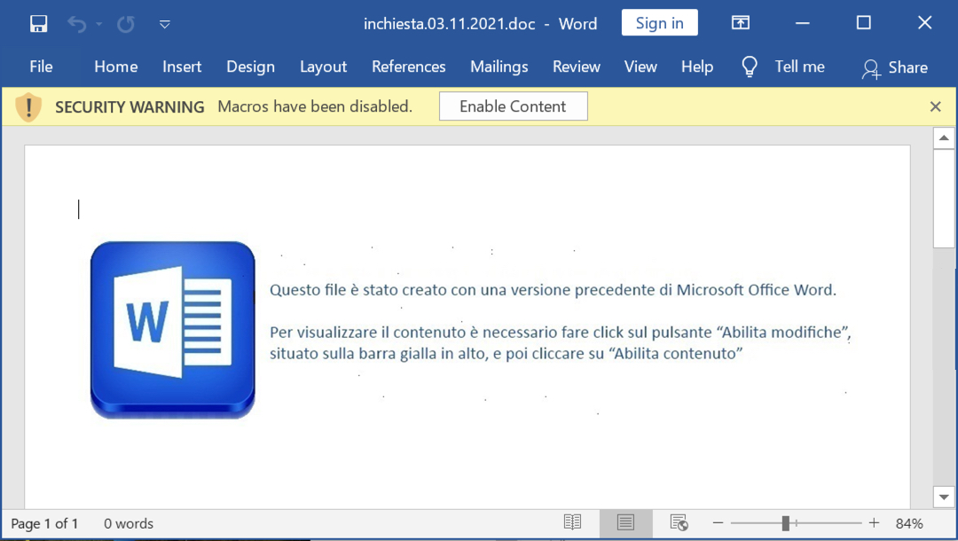Click the Sign in button
This screenshot has width=958, height=541.
tap(659, 22)
